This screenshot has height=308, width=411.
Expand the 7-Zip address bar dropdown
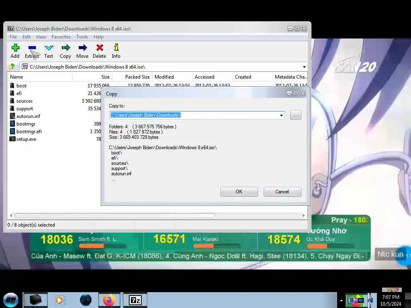304,67
